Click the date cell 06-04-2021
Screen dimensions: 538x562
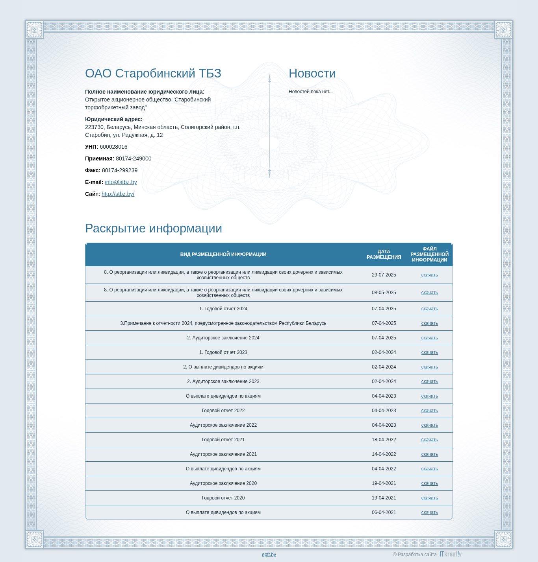pos(384,512)
